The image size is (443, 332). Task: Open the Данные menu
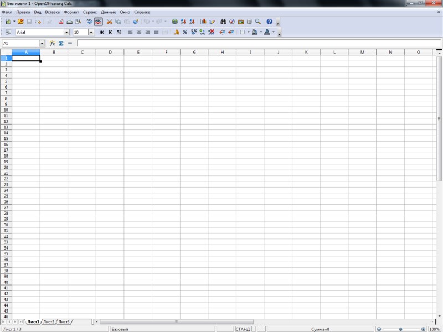(108, 12)
